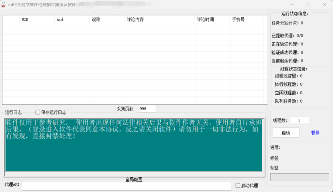333x192 pixels.
Task: Minimize the zol data collection window
Action: (x=291, y=5)
